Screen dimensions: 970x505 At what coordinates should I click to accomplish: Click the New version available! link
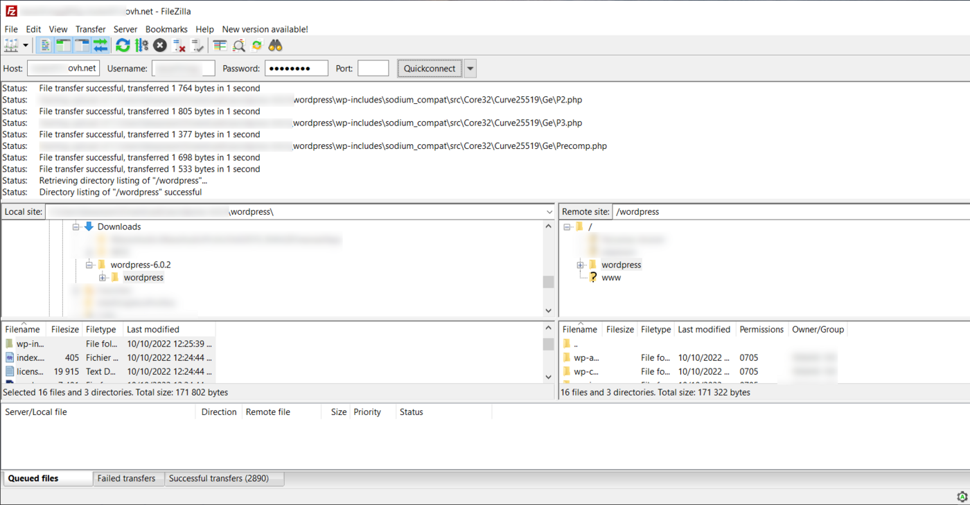point(265,29)
